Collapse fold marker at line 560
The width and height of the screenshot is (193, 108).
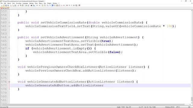[x=9, y=22]
